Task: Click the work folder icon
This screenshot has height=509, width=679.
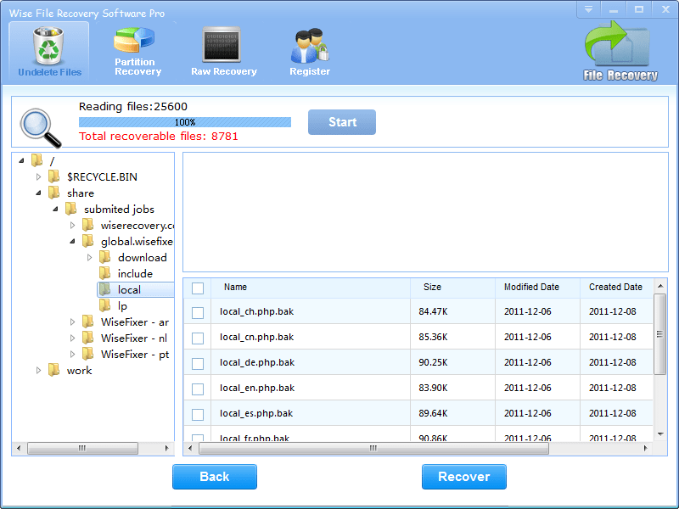Action: coord(54,370)
